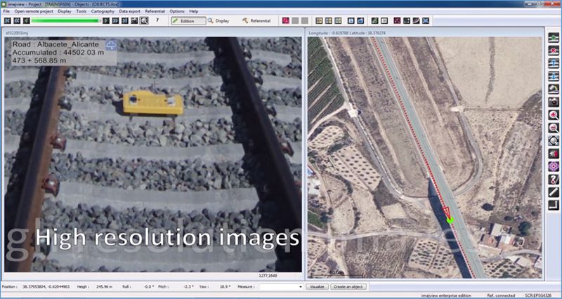Click the green add layer icon in map sidebar
The image size is (562, 299).
coord(554,38)
